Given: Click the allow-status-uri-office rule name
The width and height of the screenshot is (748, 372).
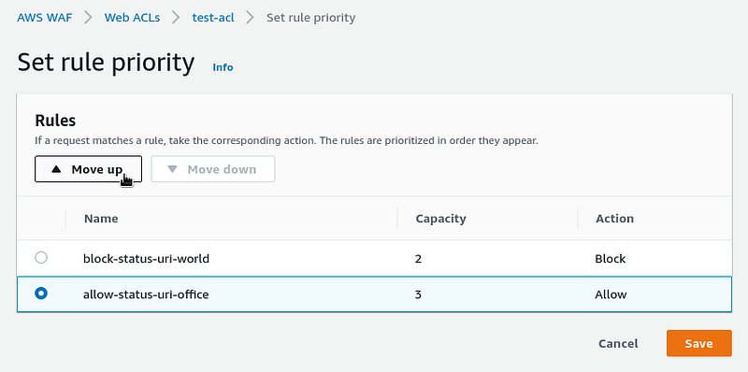Looking at the screenshot, I should [146, 294].
